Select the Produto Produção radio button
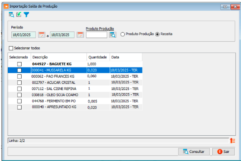Viewport: 241px width, 161px height. click(x=123, y=34)
